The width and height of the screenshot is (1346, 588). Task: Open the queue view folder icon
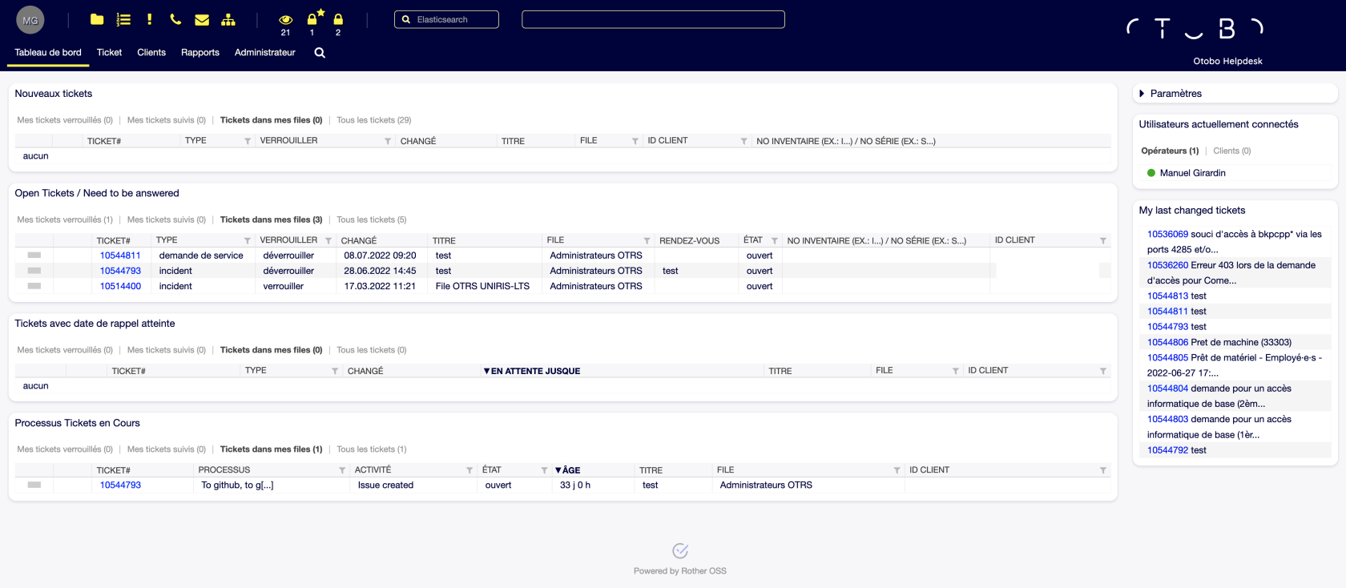click(x=97, y=19)
